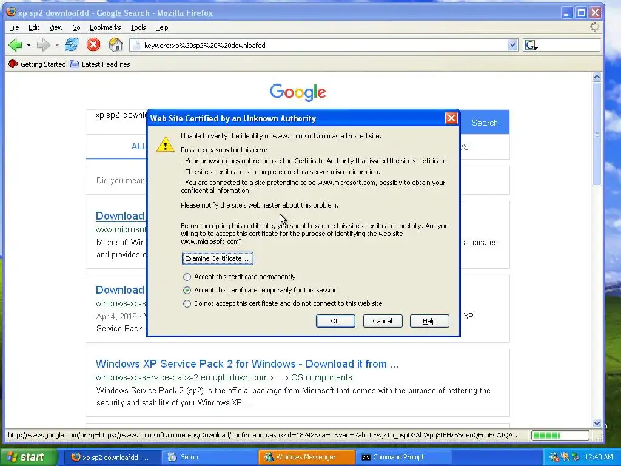Click the vertical scrollbar thumb
Viewport: 621px width, 466px height.
point(597,134)
